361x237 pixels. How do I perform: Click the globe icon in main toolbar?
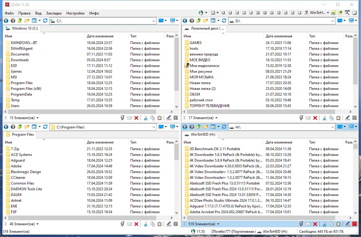pyautogui.click(x=201, y=13)
